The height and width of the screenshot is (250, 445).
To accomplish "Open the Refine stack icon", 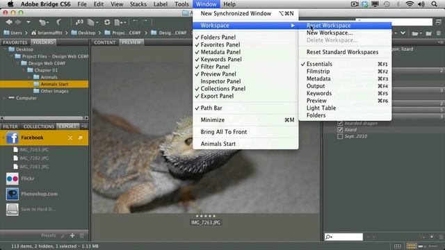I will pos(92,22).
